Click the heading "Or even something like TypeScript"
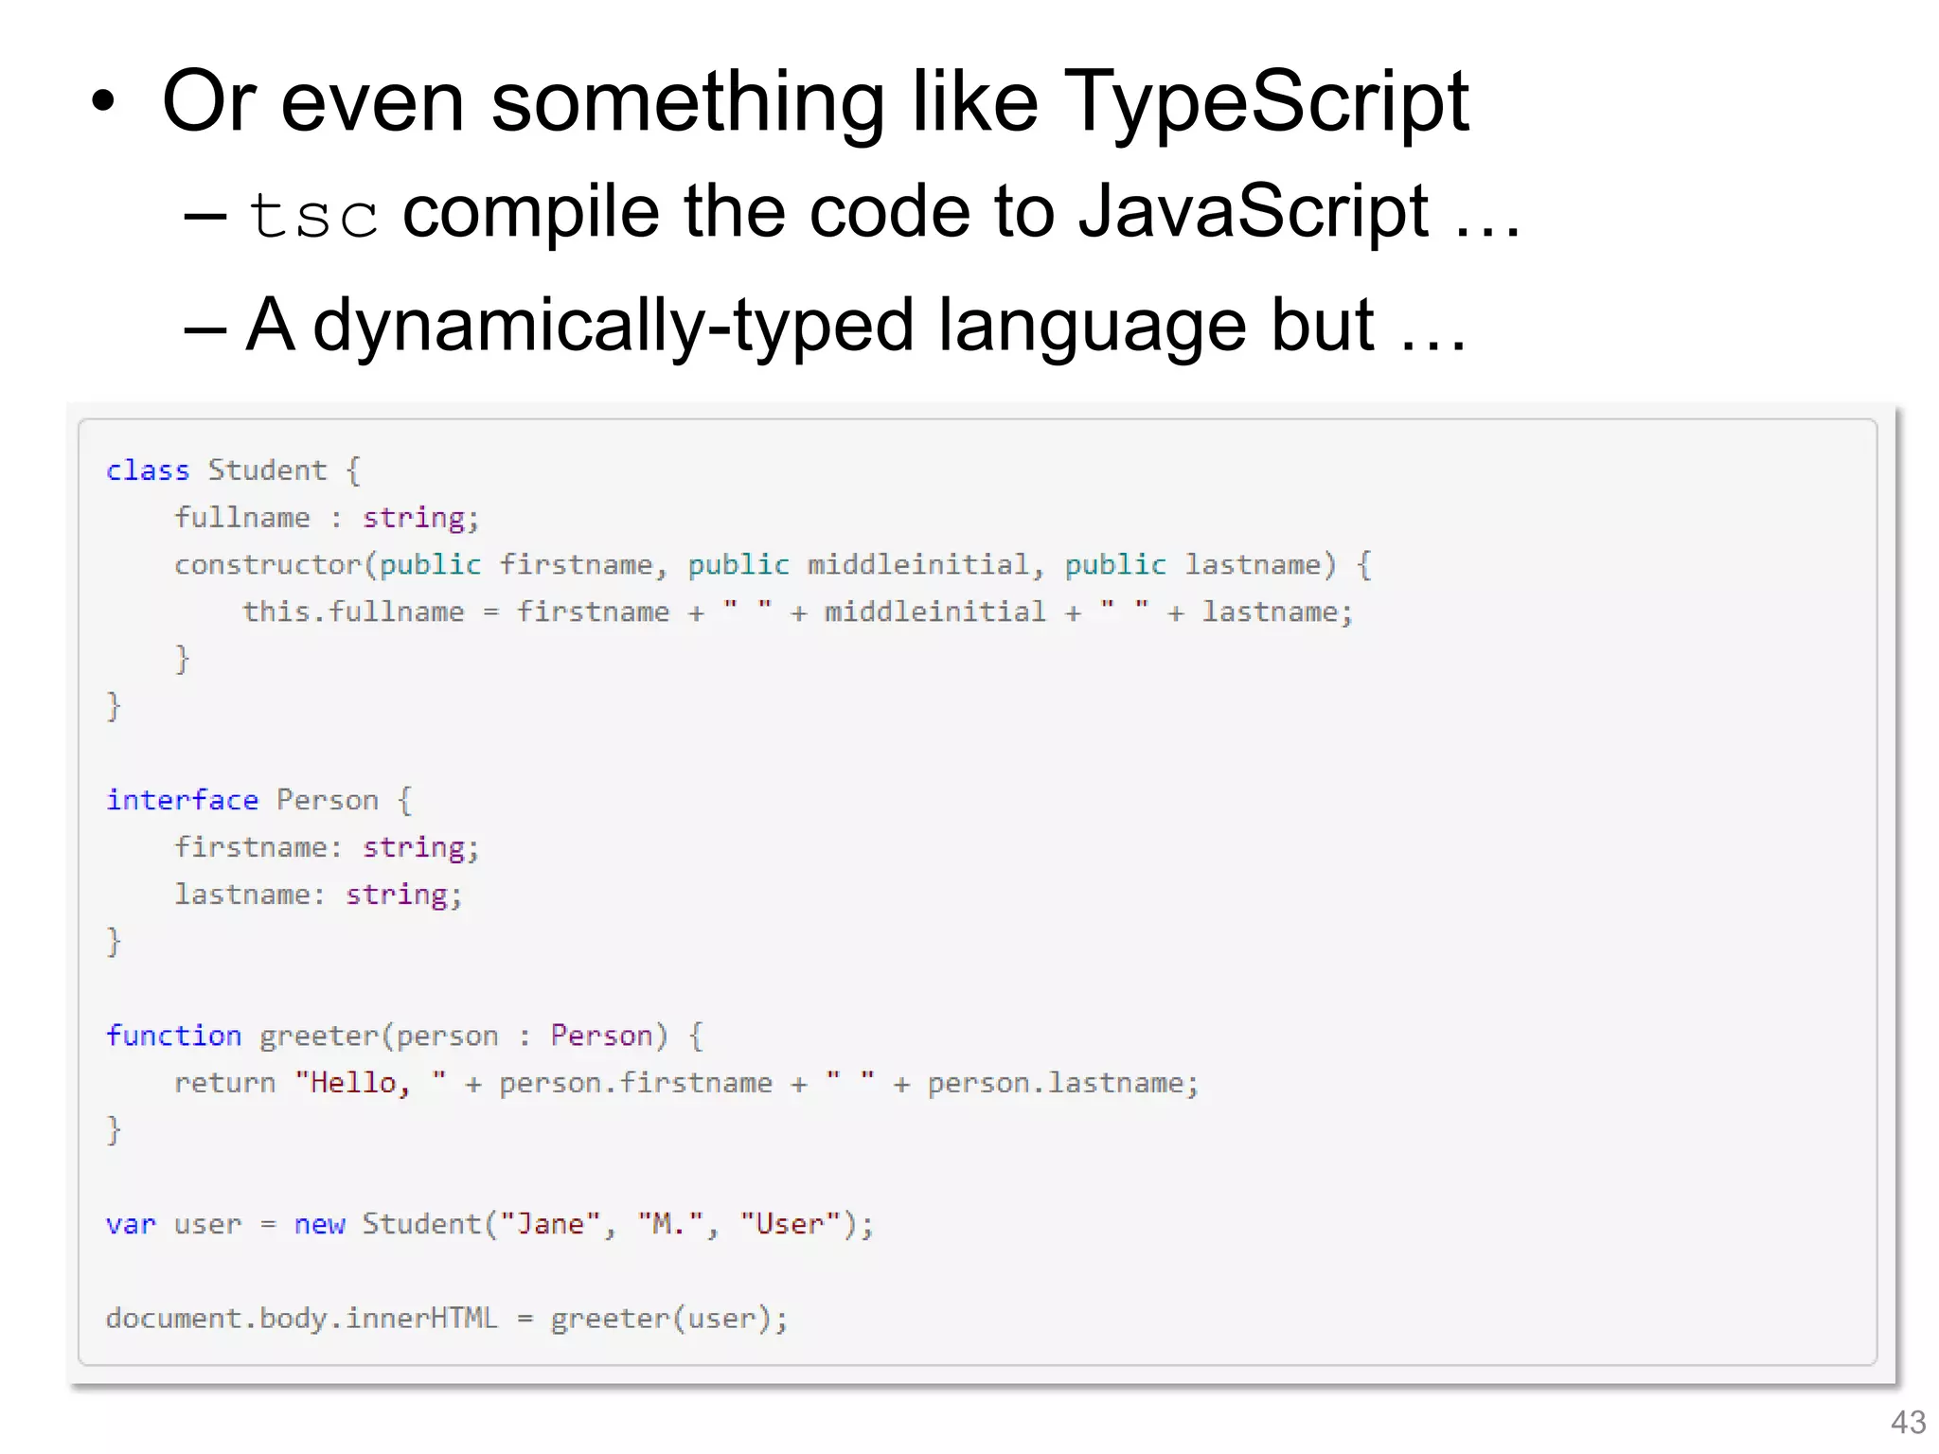This screenshot has width=1939, height=1454. 815,101
